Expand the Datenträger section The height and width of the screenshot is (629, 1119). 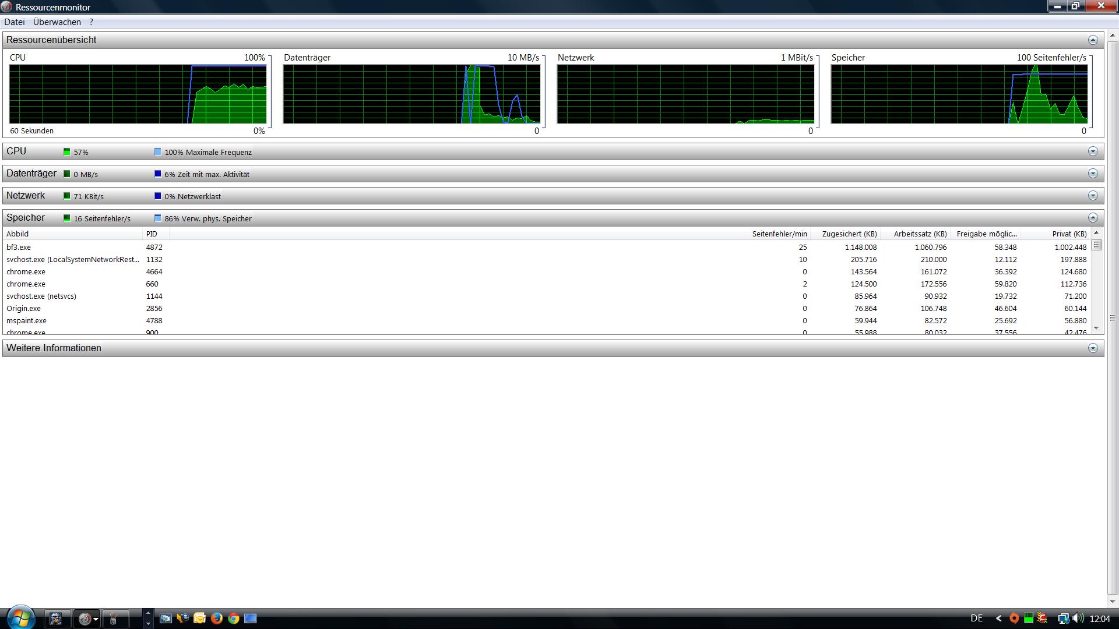pyautogui.click(x=1093, y=174)
